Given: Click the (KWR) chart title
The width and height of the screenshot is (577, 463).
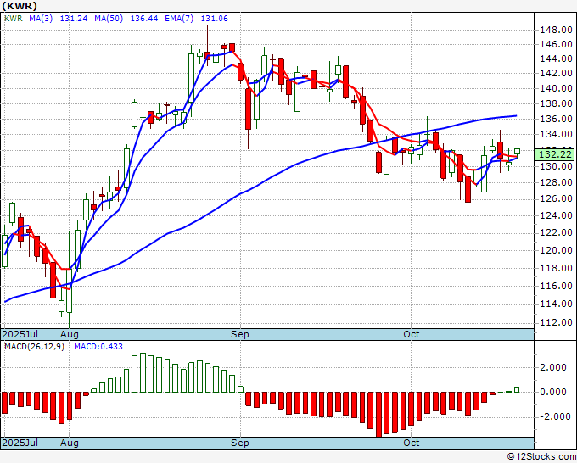Looking at the screenshot, I should click(20, 6).
